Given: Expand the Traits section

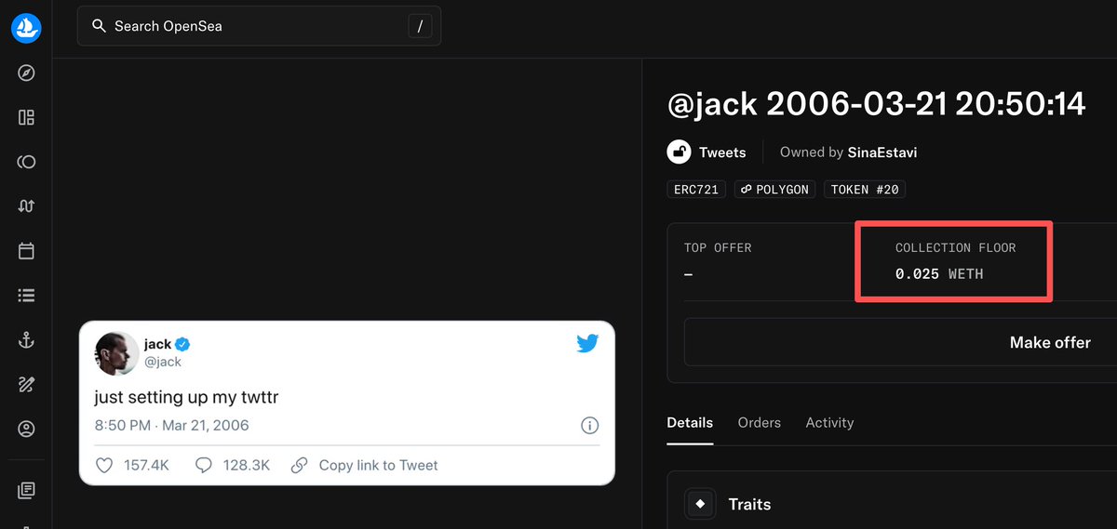Looking at the screenshot, I should coord(749,504).
